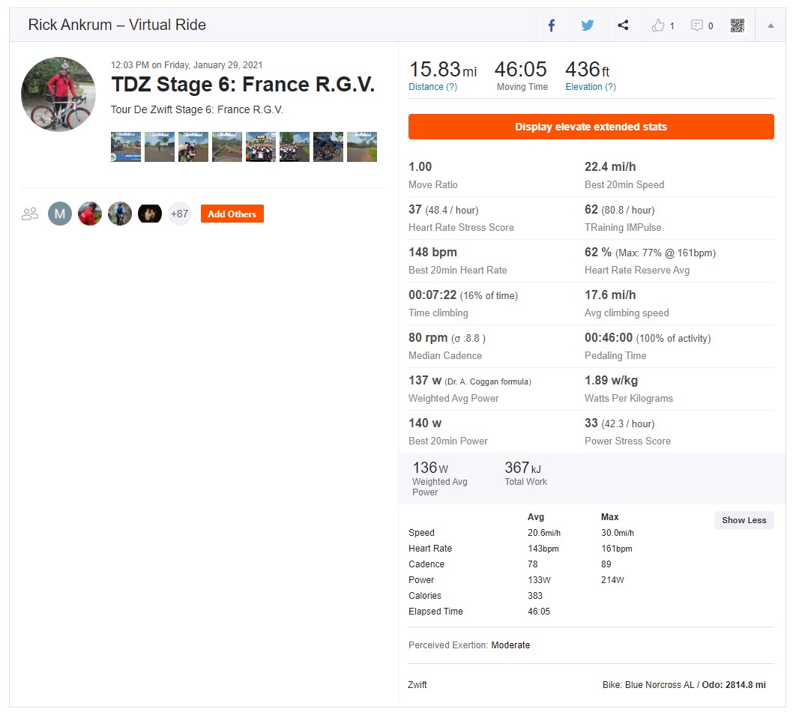Click Display elevate extended stats button

591,127
